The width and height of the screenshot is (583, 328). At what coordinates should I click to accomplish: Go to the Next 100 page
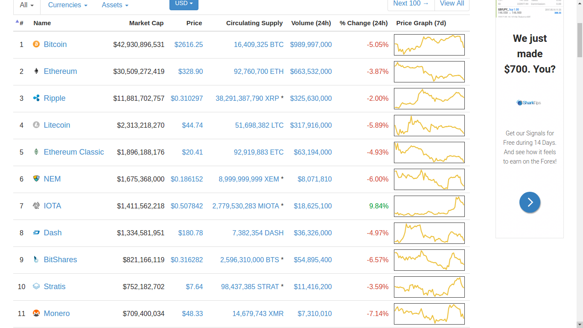(x=411, y=3)
